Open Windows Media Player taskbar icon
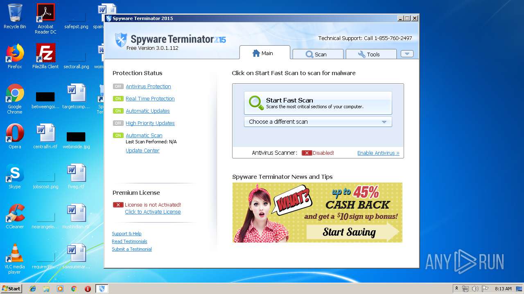This screenshot has width=524, height=294. (60, 289)
